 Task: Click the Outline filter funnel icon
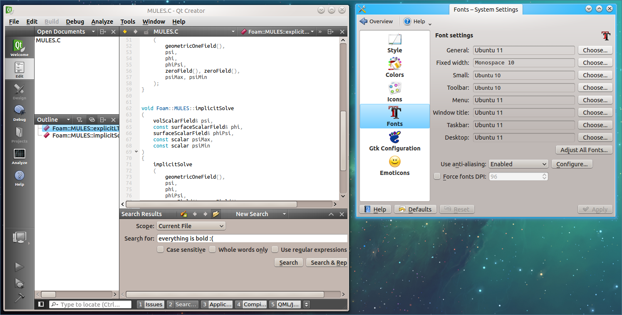[x=79, y=120]
